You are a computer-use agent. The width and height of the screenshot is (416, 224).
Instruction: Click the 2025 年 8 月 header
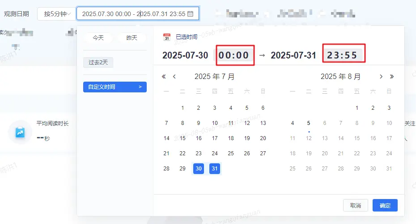341,76
